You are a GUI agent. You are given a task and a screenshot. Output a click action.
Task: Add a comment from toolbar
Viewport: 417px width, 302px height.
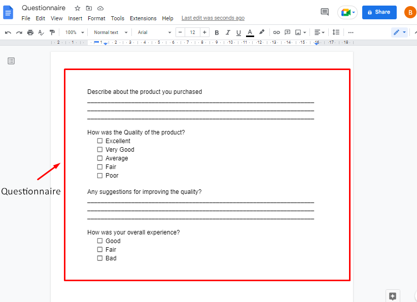(287, 32)
